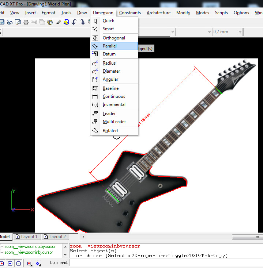Click the Print icon in toolbar
The height and width of the screenshot is (268, 263).
point(10,22)
